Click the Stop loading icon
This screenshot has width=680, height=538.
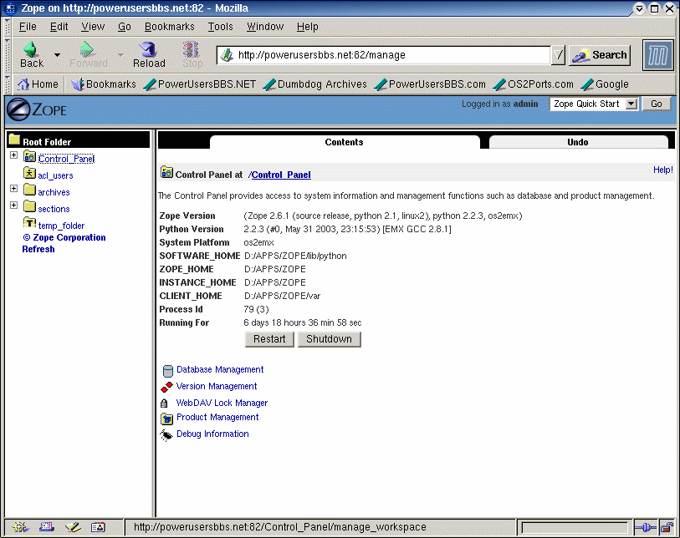pyautogui.click(x=191, y=50)
